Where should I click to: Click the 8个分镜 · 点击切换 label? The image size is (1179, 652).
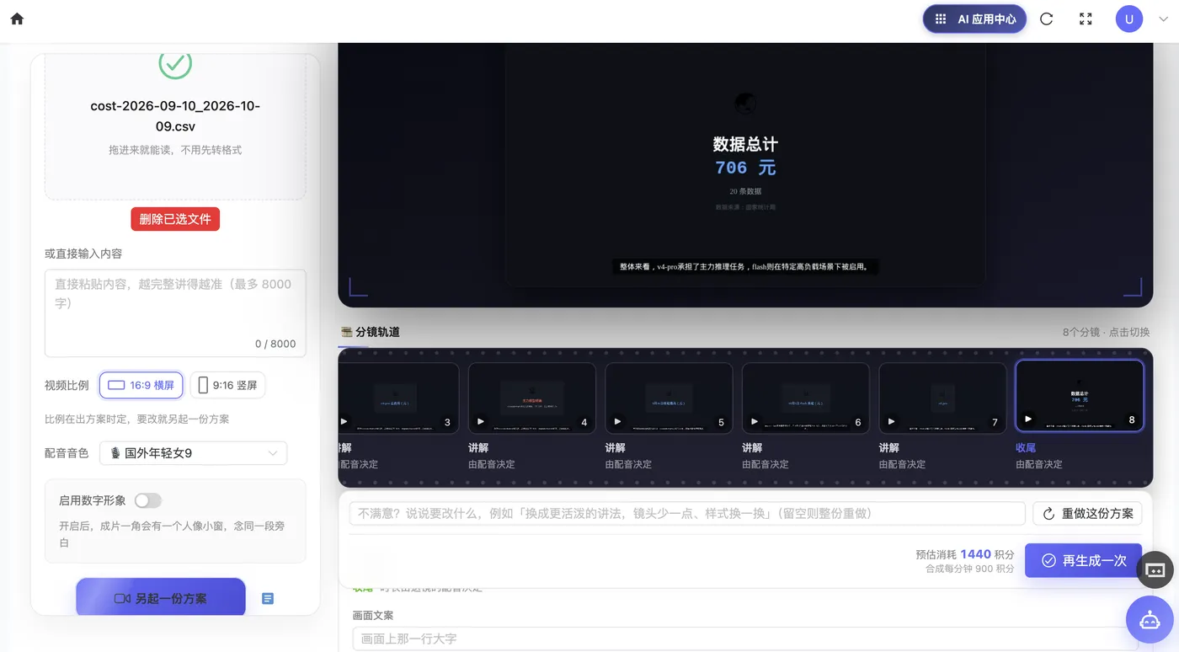1106,332
